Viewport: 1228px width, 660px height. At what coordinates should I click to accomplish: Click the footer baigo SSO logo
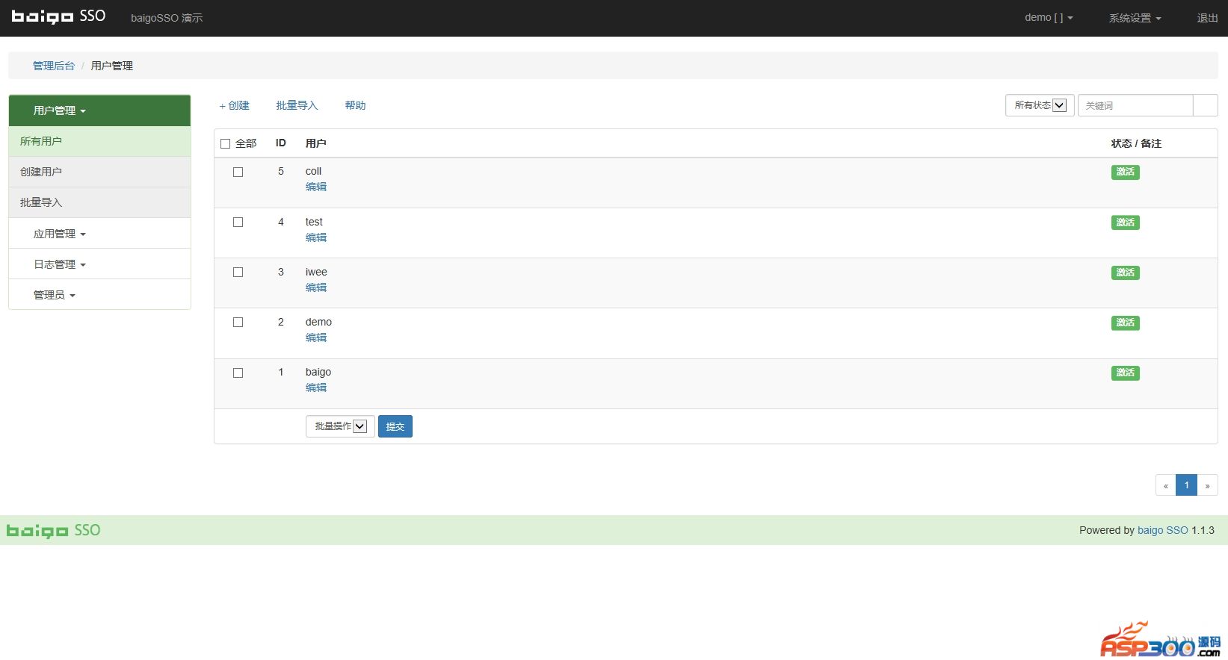pos(53,530)
